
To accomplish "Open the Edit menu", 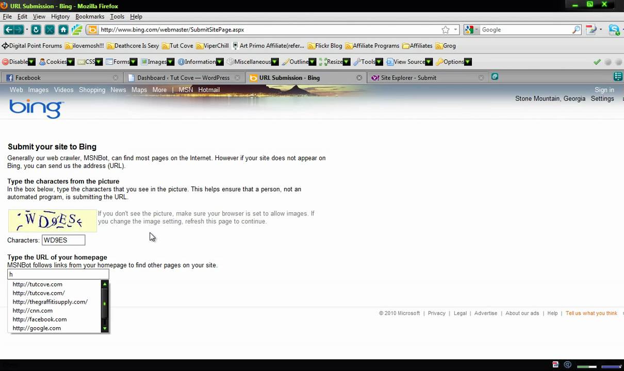I will point(22,16).
